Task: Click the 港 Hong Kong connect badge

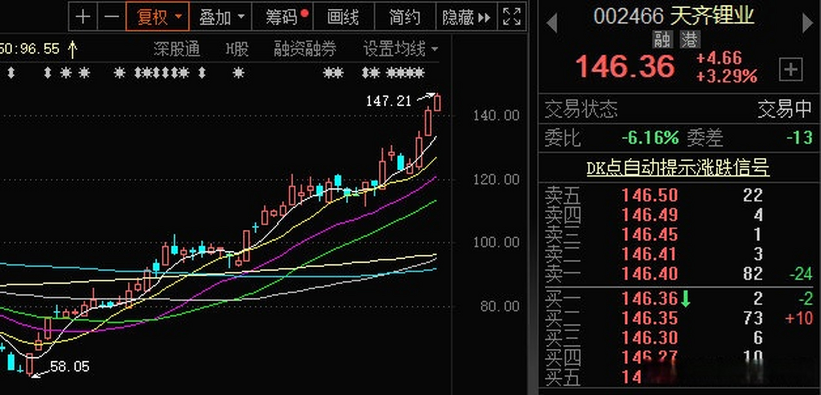Action: [690, 39]
